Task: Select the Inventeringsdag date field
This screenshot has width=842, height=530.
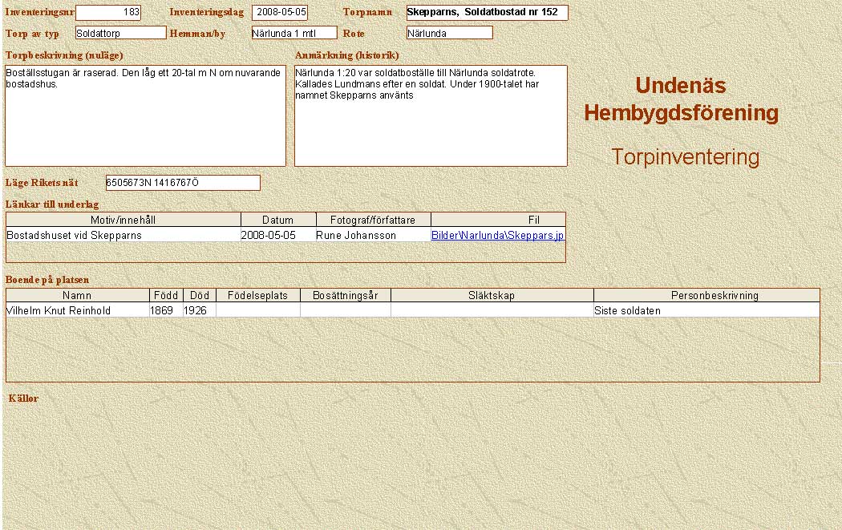Action: click(x=279, y=13)
